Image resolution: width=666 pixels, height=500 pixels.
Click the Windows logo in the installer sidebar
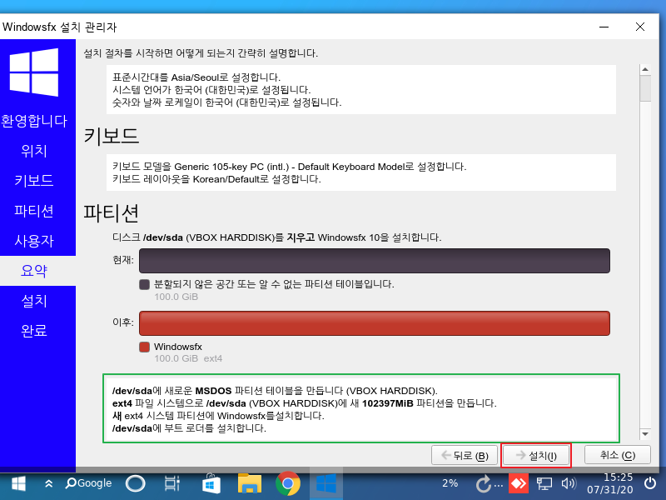pos(34,72)
